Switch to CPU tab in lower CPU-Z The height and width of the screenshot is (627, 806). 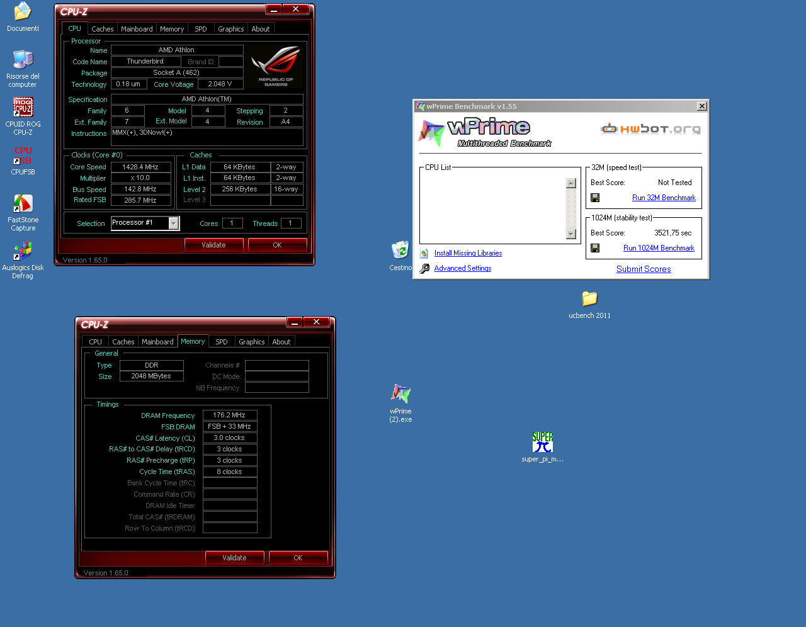95,342
